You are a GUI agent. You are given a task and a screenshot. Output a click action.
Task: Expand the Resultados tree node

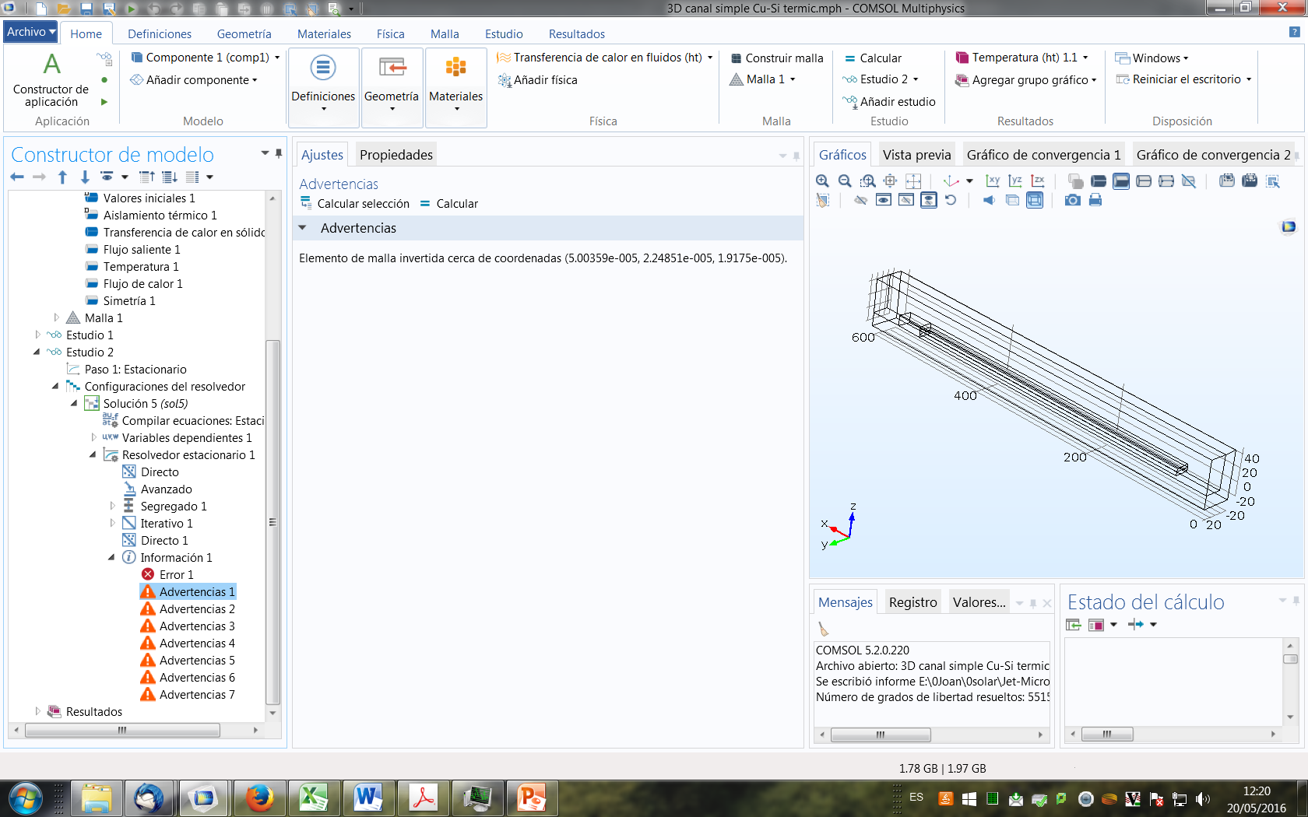37,711
